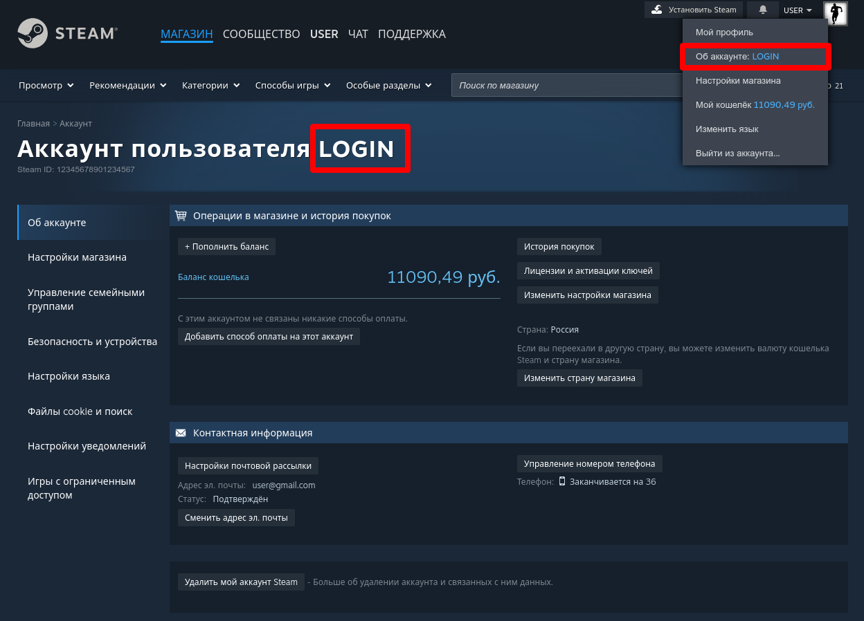
Task: Click the Steam logo icon
Action: 33,33
